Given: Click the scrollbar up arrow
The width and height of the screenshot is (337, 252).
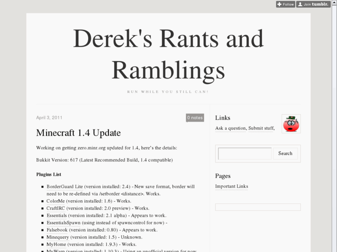Looking at the screenshot, I should point(334,2).
